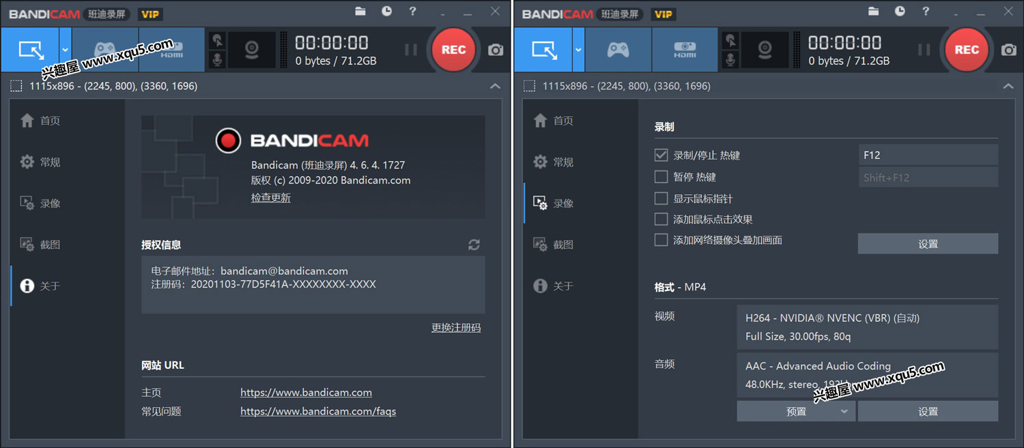Open screen mode dropdown arrow in left window

[x=66, y=50]
